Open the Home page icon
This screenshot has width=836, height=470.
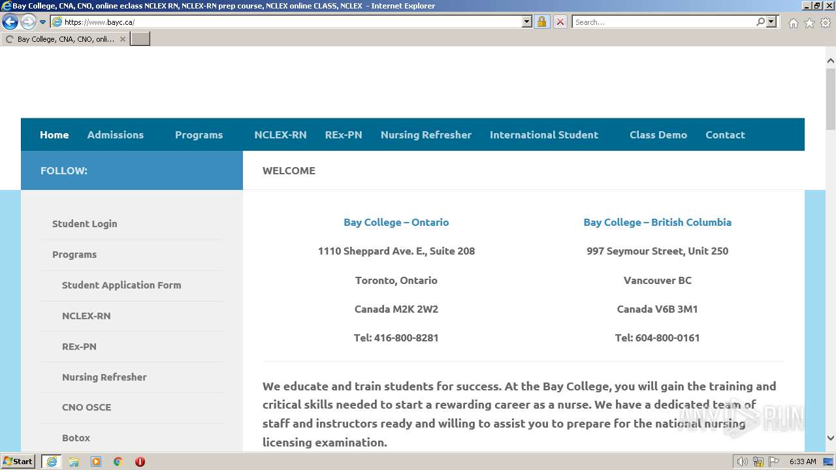(793, 23)
